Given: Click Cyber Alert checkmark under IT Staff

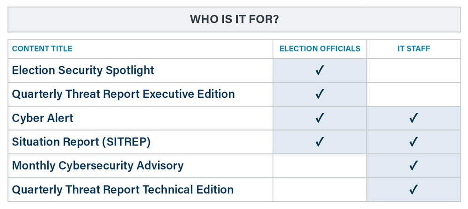Looking at the screenshot, I should [x=414, y=118].
